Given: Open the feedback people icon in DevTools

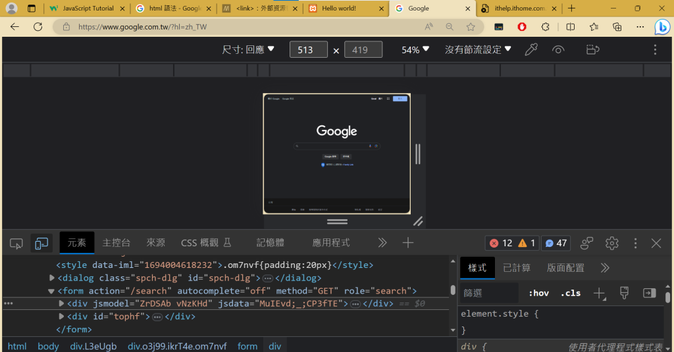Looking at the screenshot, I should (x=586, y=243).
